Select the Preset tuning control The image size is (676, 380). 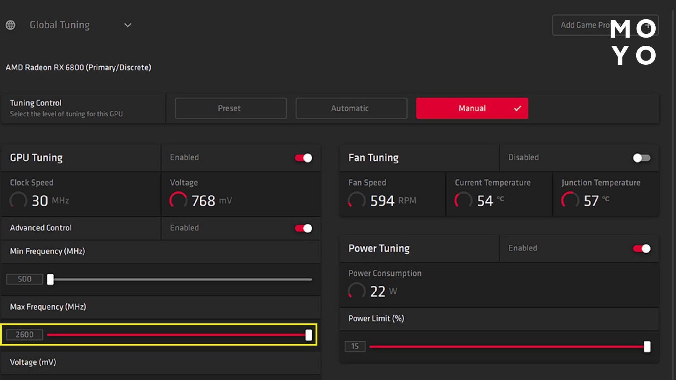coord(231,108)
